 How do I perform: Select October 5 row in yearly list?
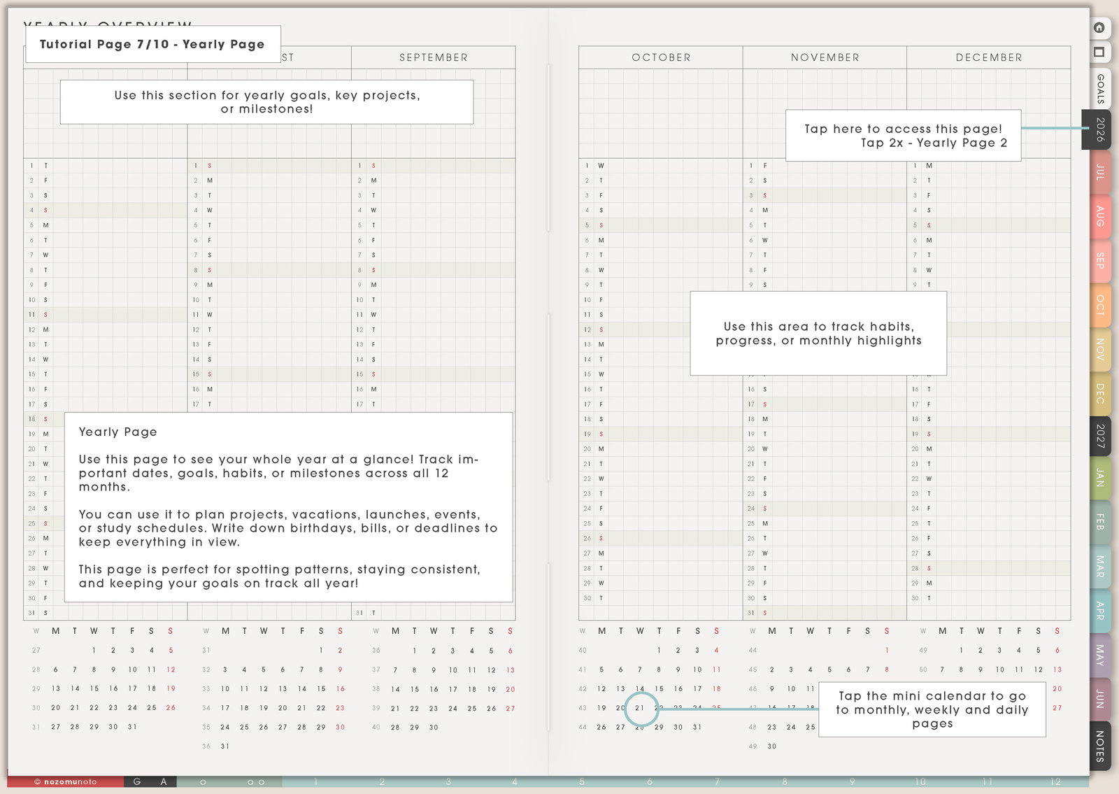(661, 225)
